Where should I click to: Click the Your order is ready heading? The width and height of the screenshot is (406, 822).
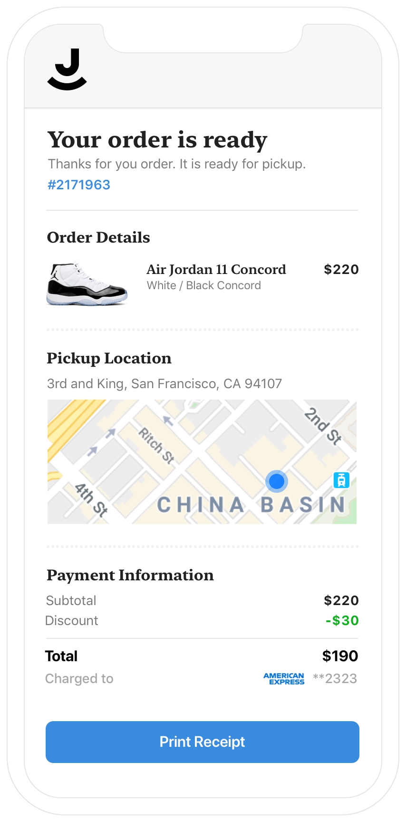click(x=157, y=140)
